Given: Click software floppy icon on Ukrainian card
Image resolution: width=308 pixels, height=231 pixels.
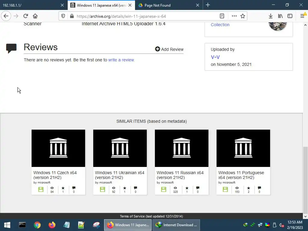Looking at the screenshot, I should (103, 189).
